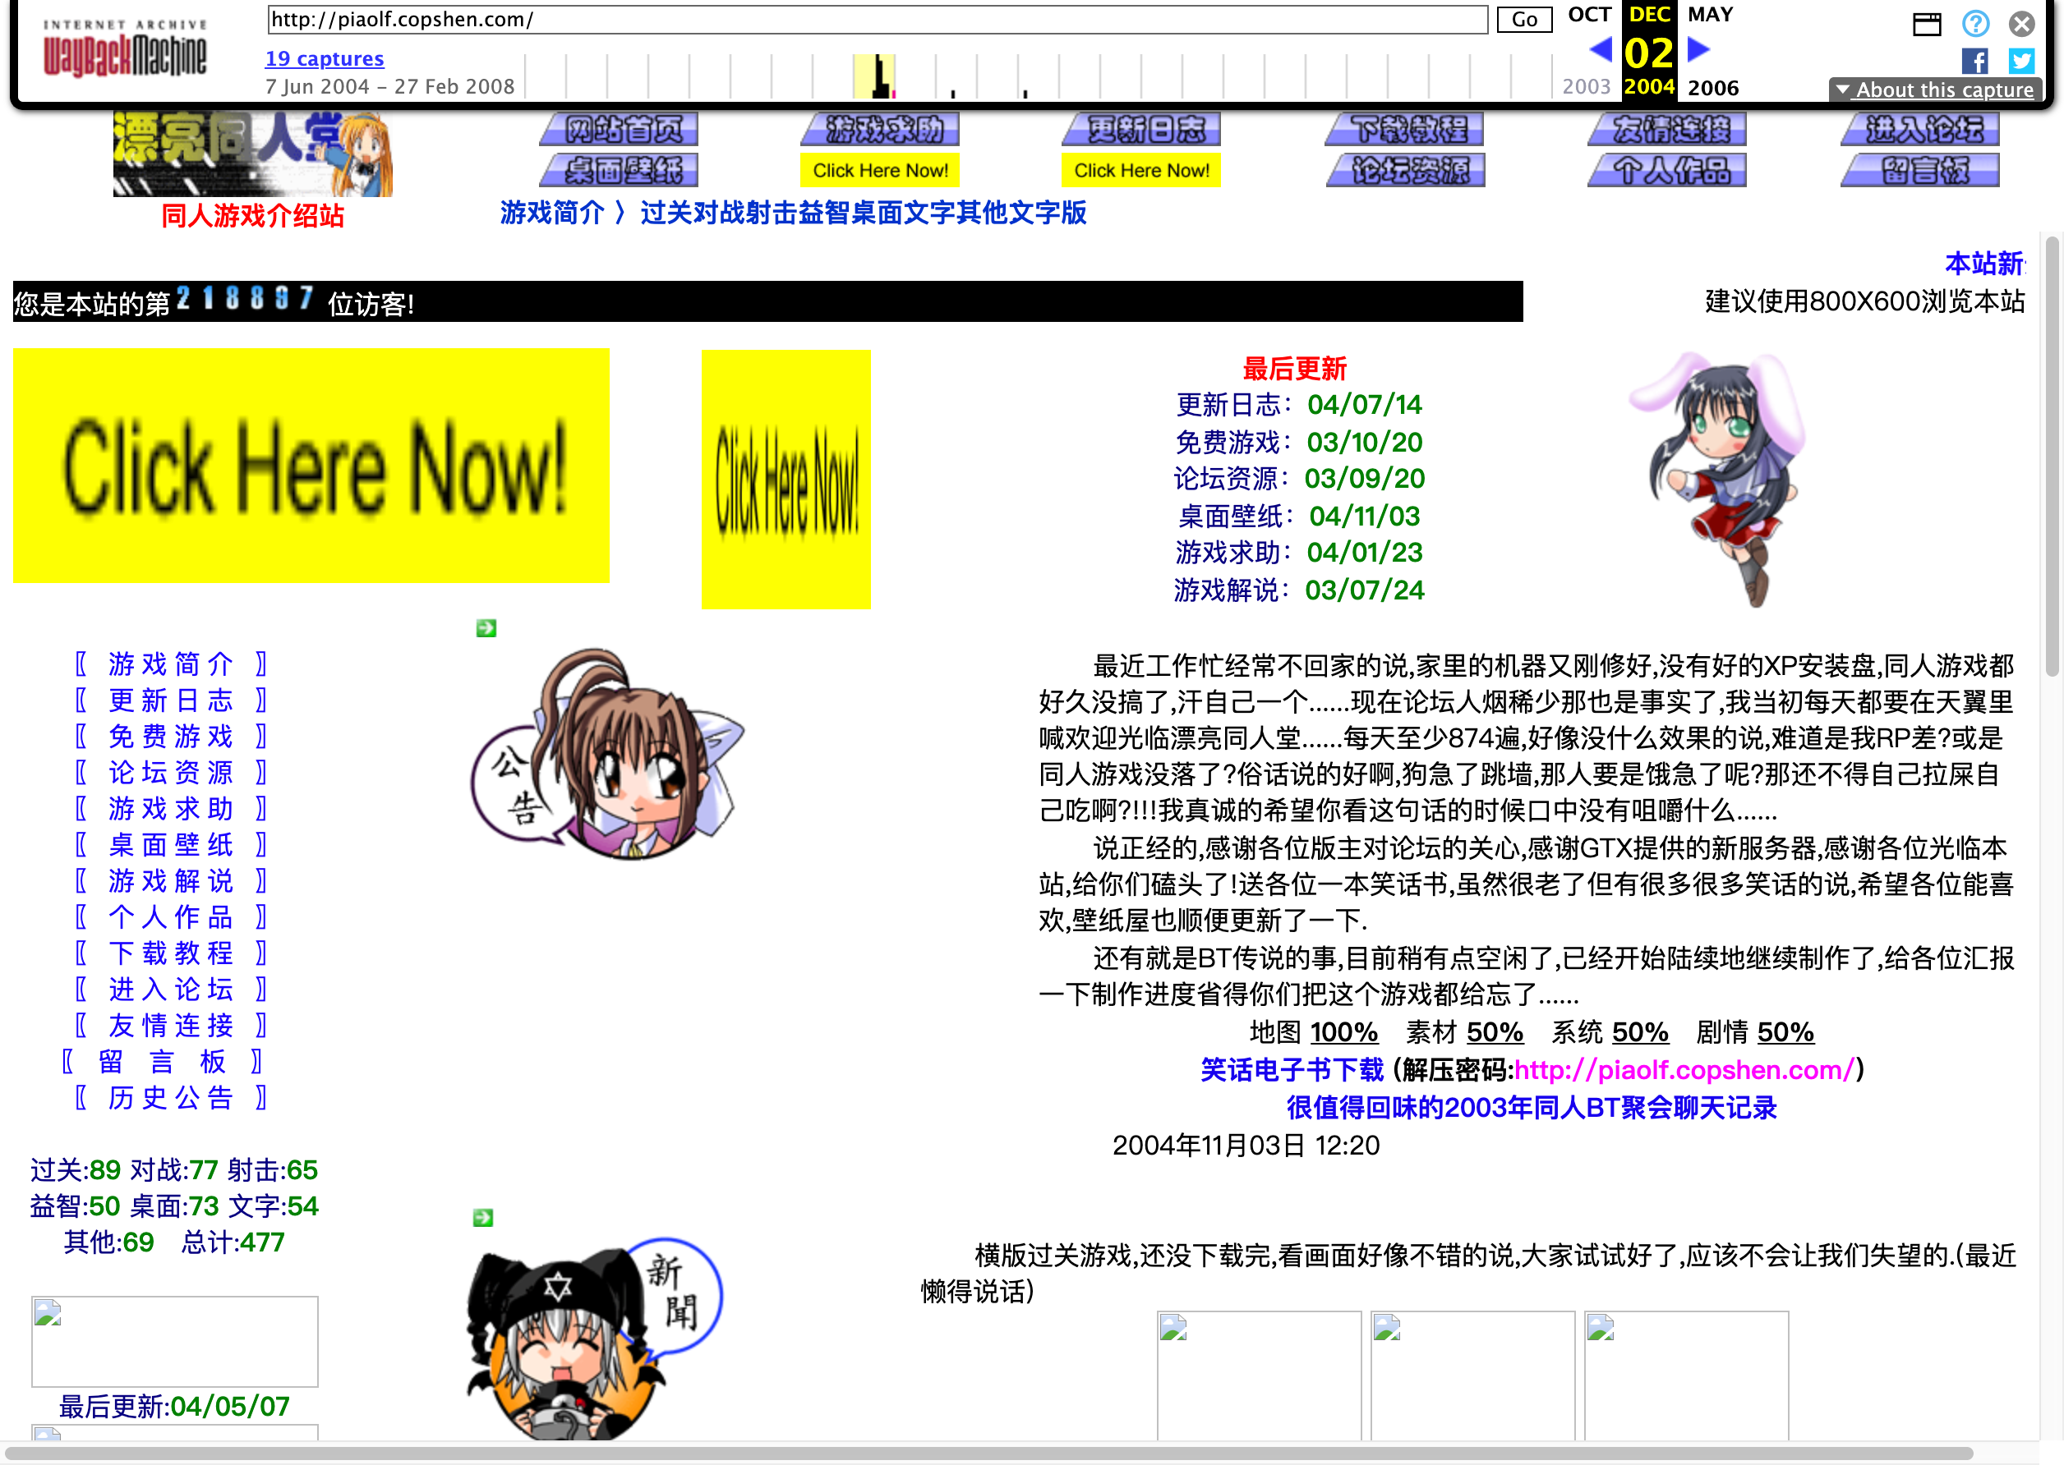Click the green arrow icon above the 新聞 character

pos(483,1218)
